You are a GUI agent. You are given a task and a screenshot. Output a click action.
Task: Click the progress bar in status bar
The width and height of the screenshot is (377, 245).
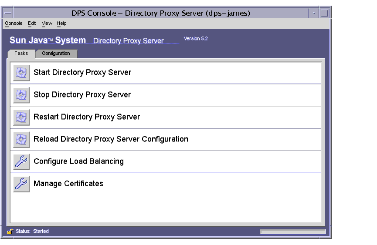pos(293,232)
